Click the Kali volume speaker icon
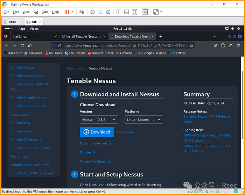The height and width of the screenshot is (195, 245). tap(233, 29)
